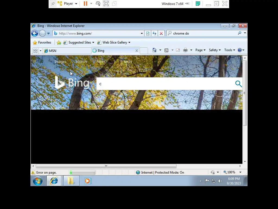Run search with the IE toolbar magnifier

pyautogui.click(x=239, y=33)
